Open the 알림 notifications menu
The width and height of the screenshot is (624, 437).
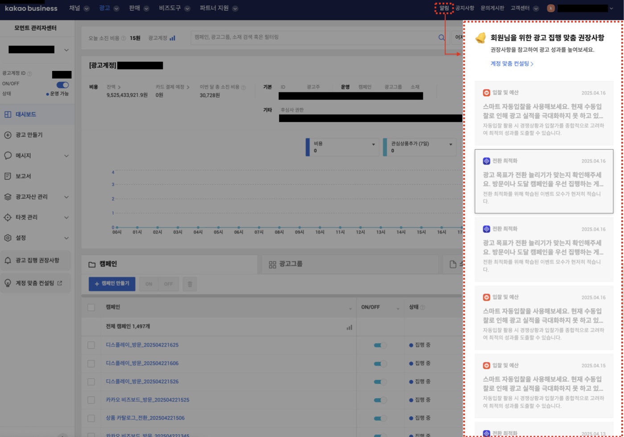pyautogui.click(x=444, y=8)
